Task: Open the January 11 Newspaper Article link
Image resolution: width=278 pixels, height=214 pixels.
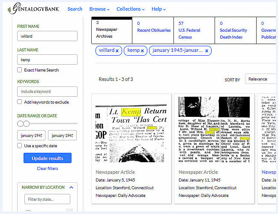Action: 198,172
